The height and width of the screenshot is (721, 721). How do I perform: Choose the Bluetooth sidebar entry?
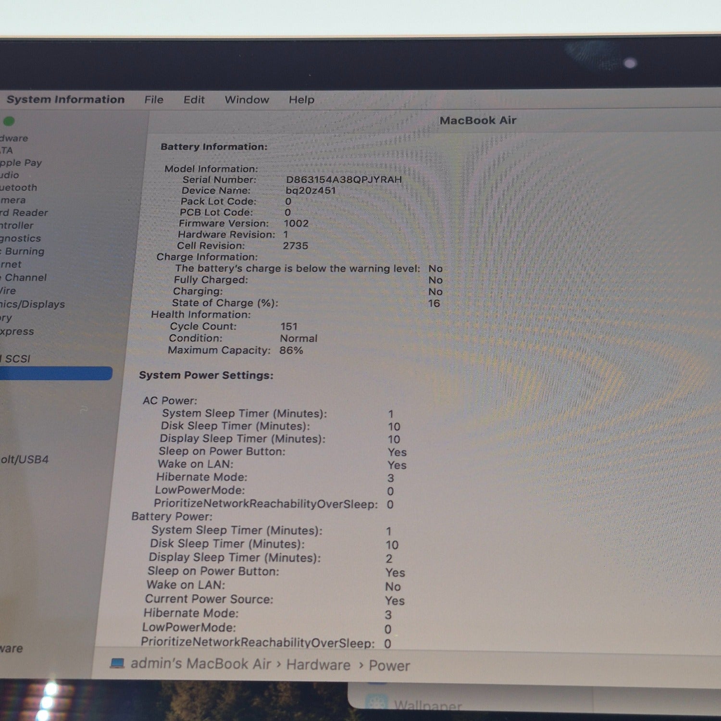pyautogui.click(x=18, y=187)
